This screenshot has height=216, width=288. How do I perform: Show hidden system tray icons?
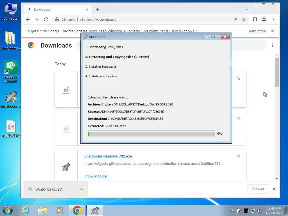(x=232, y=211)
